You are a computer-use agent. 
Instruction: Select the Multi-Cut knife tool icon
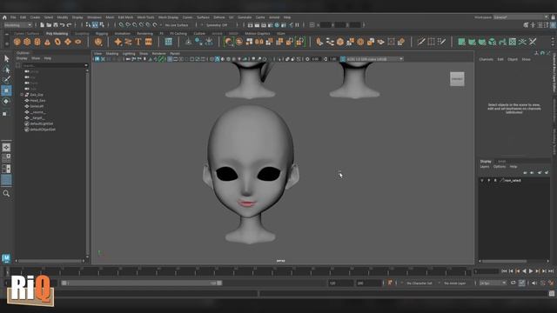pyautogui.click(x=421, y=42)
